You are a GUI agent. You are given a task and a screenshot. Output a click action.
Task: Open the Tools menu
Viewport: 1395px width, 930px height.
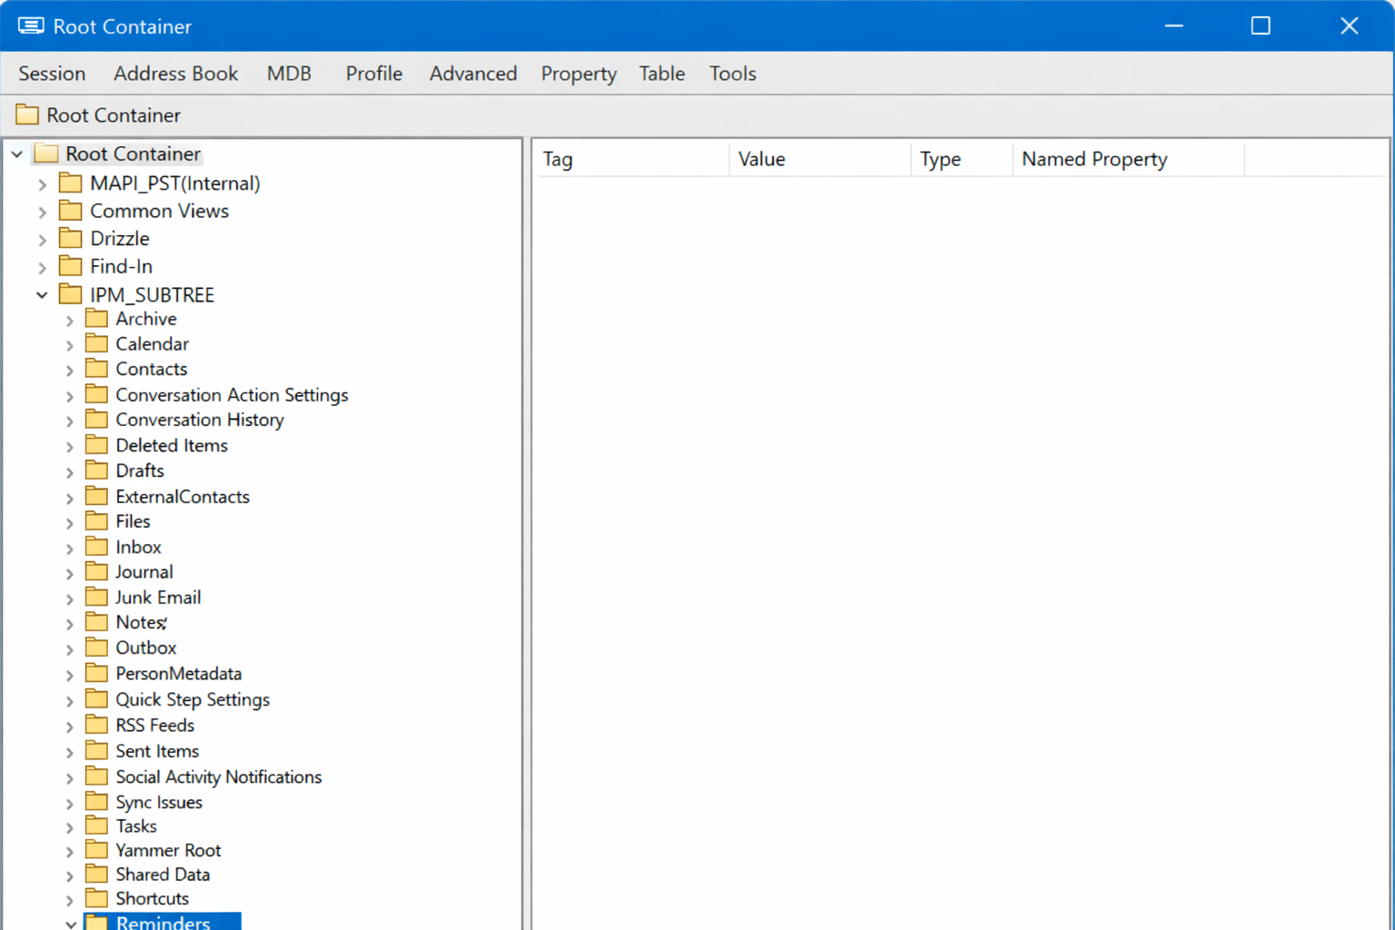tap(732, 74)
